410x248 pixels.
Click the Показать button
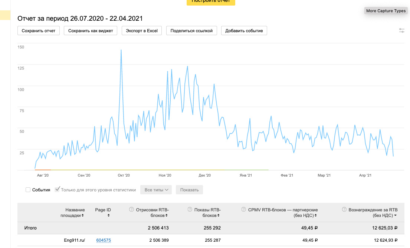click(x=189, y=190)
